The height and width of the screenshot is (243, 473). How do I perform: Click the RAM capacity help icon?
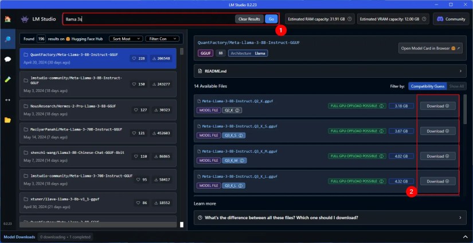(350, 19)
